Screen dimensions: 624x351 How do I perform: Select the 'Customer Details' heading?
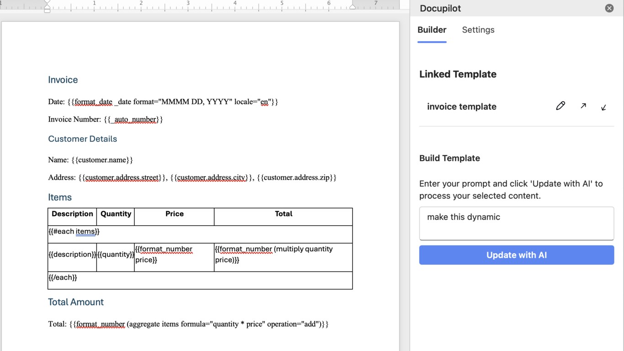(83, 139)
